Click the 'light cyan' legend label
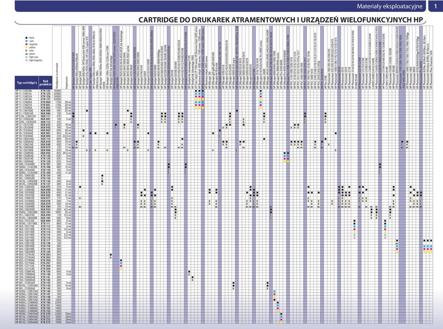The image size is (443, 329). [x=34, y=57]
